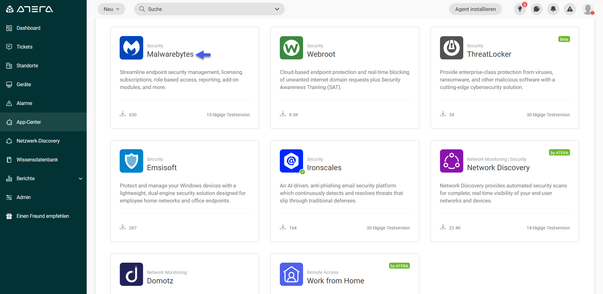Screen dimensions: 603x294
Task: Open the alert triangle icon in the header
Action: (x=570, y=9)
